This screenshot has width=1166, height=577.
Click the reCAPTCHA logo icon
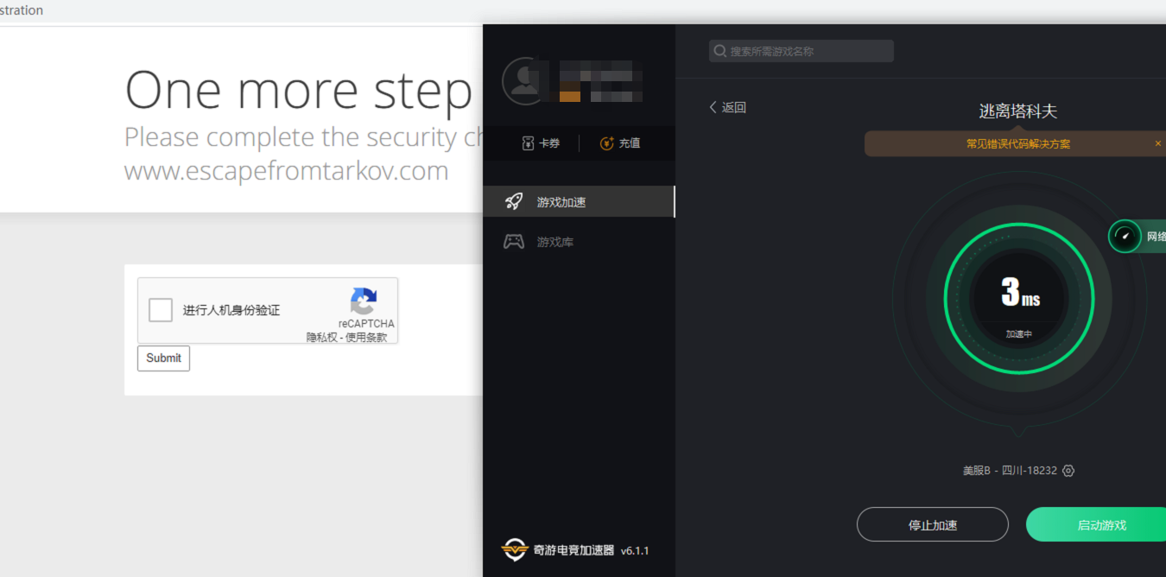click(x=364, y=301)
